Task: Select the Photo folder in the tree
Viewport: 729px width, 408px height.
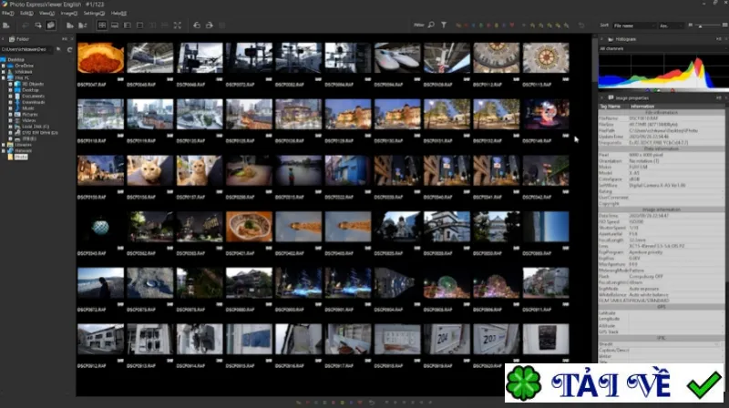Action: [21, 157]
